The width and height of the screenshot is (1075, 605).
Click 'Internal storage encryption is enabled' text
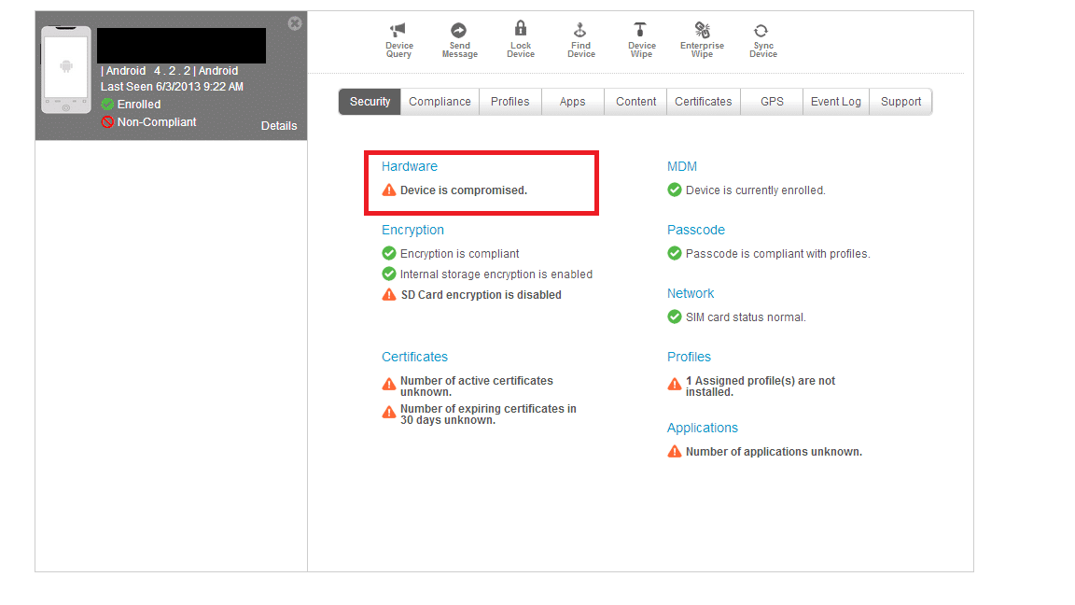coord(496,274)
